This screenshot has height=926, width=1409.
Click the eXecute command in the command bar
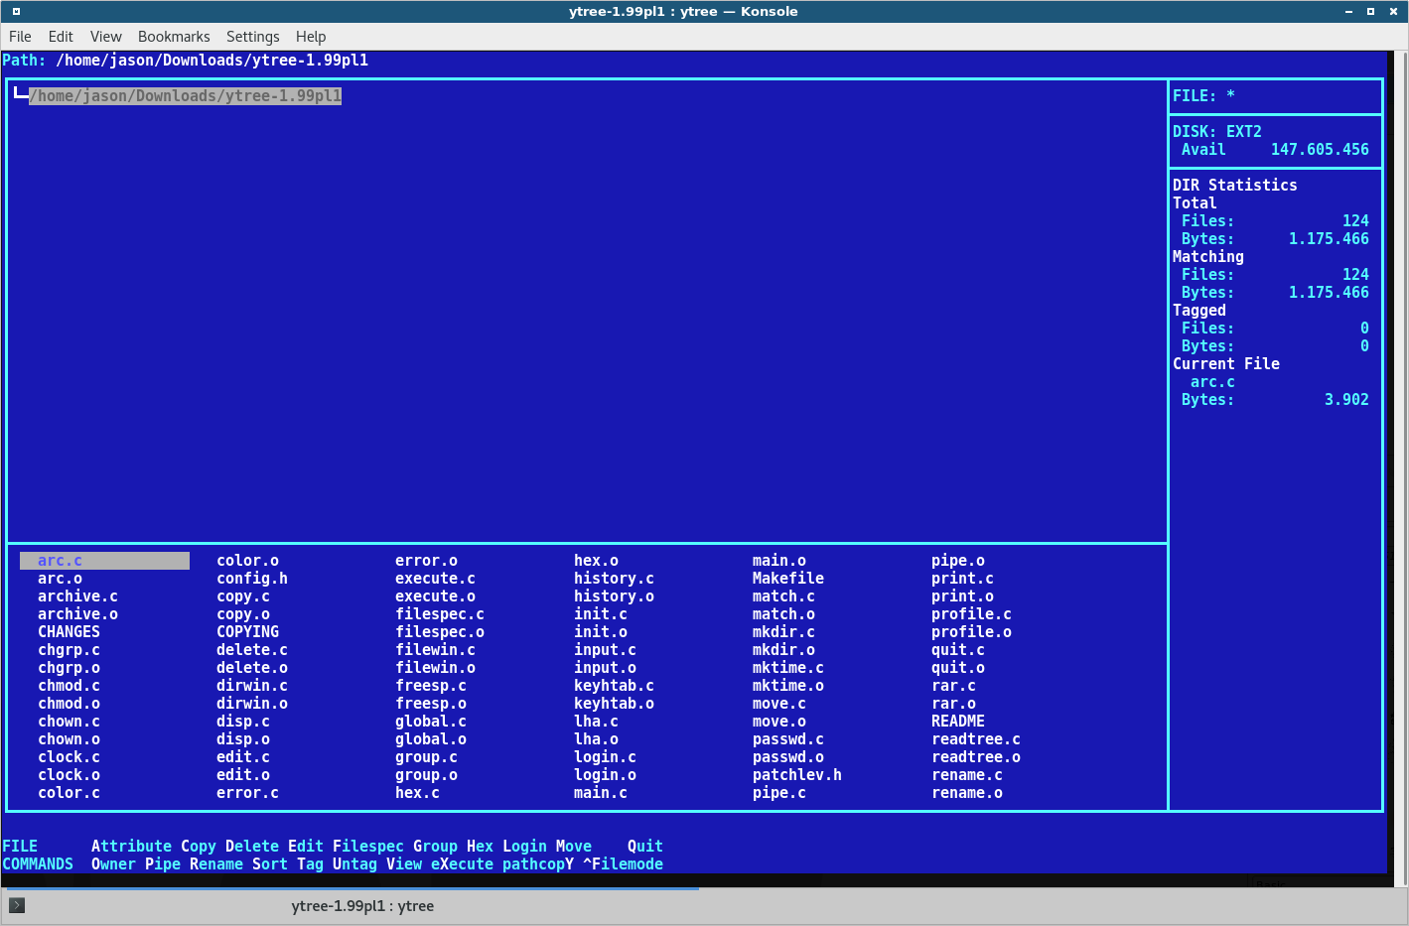coord(463,864)
